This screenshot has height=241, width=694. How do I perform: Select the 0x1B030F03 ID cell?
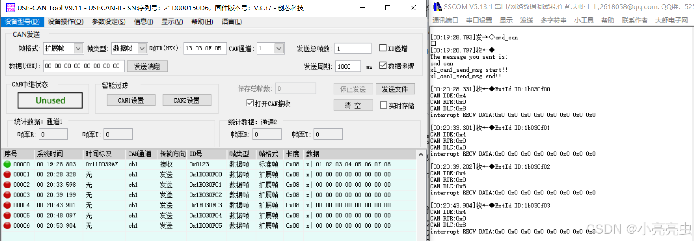pyautogui.click(x=206, y=205)
